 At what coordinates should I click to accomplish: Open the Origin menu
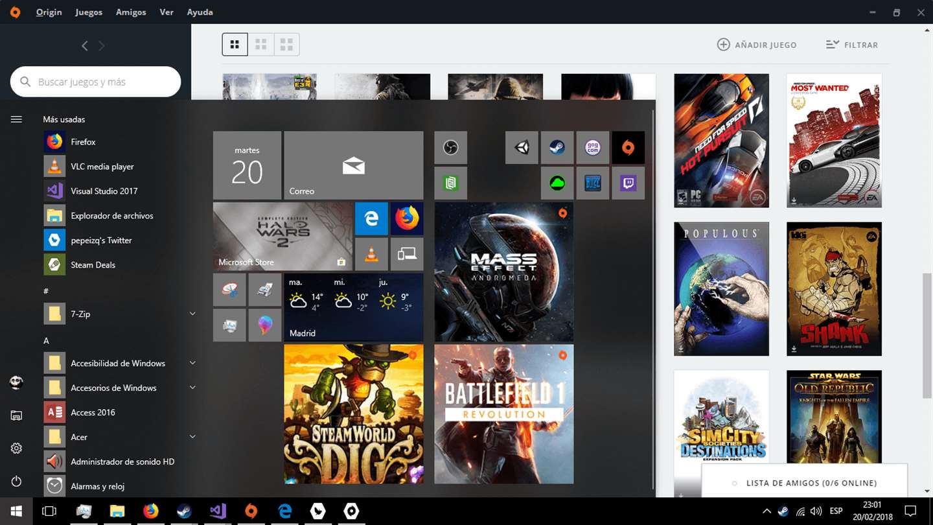[49, 12]
